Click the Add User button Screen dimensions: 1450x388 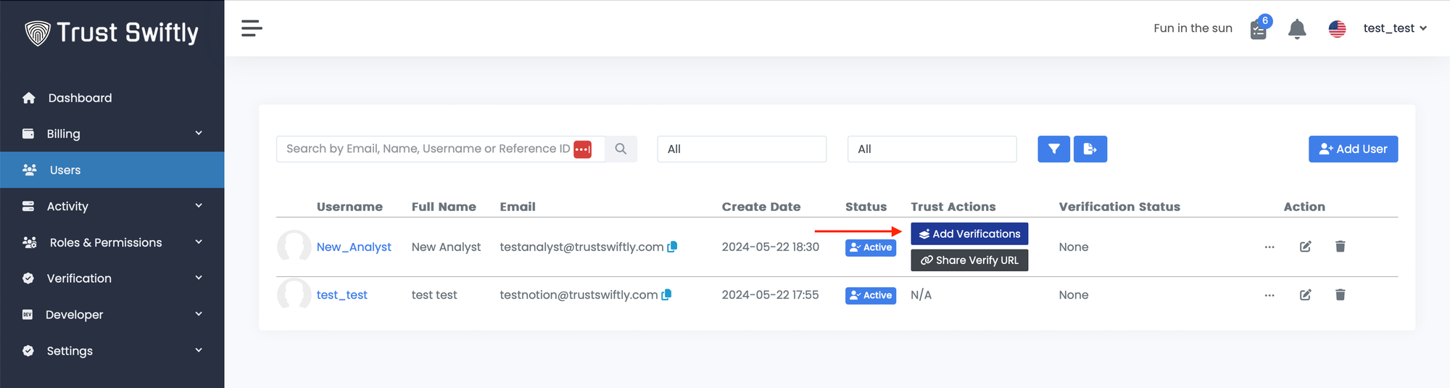point(1352,149)
